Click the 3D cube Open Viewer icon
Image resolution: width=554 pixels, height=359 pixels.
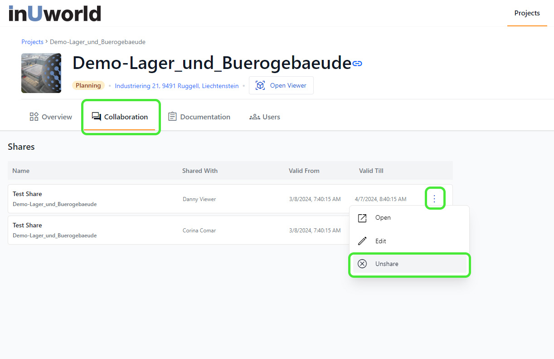tap(260, 85)
